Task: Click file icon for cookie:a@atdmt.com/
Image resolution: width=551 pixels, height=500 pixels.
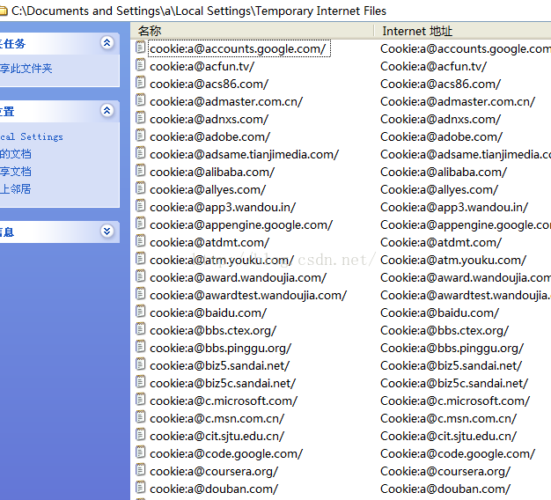Action: 141,240
